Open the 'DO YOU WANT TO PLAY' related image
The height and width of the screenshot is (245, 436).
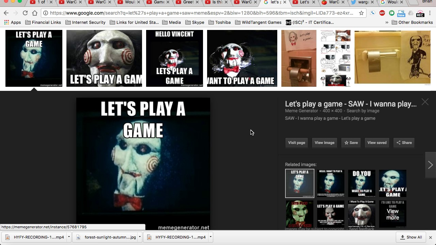pos(362,183)
